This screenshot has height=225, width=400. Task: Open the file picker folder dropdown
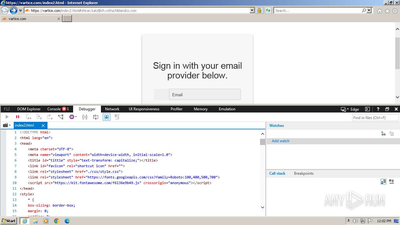[7, 125]
